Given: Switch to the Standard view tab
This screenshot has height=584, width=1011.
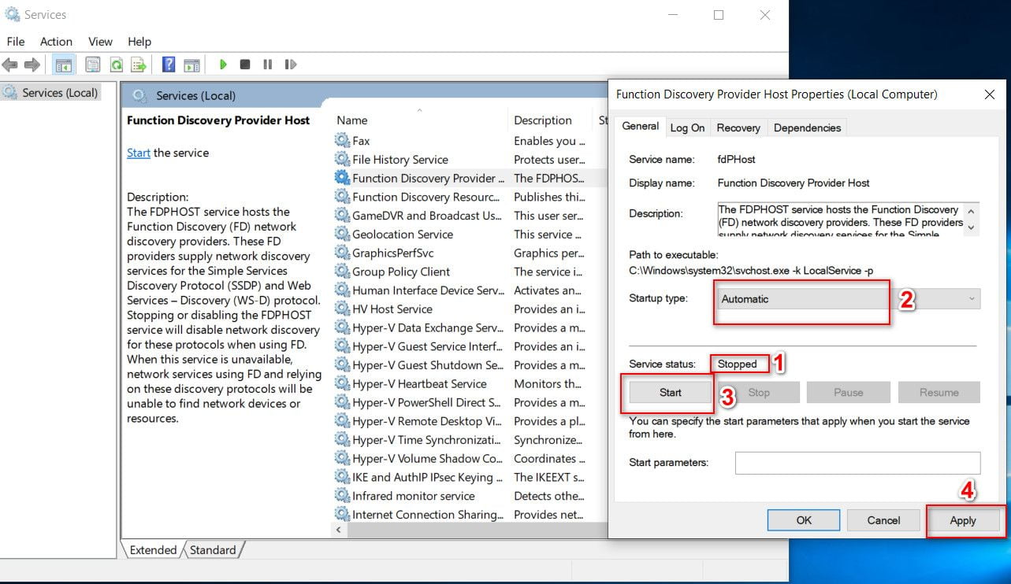Looking at the screenshot, I should pyautogui.click(x=213, y=550).
